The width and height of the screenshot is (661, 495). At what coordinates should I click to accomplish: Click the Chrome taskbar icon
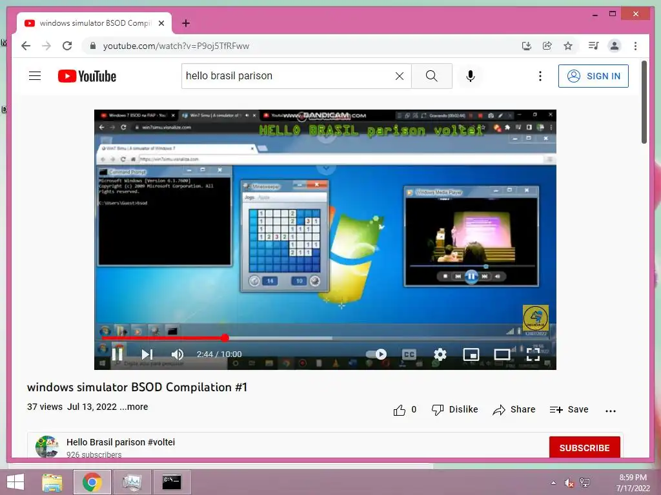pyautogui.click(x=92, y=482)
